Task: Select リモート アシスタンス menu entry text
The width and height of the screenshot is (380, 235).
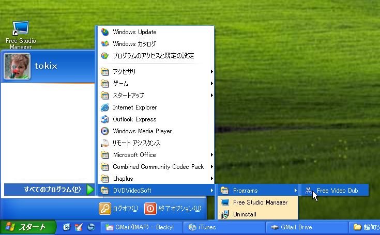Action: 136,143
